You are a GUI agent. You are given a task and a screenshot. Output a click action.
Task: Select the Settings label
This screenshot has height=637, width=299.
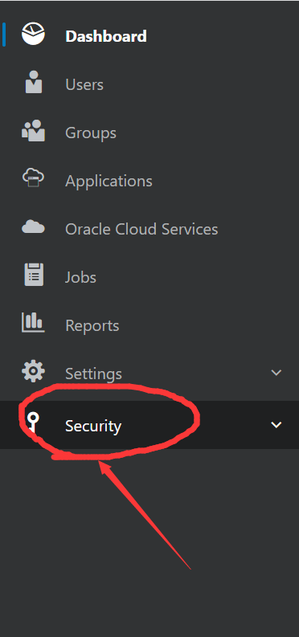(93, 374)
